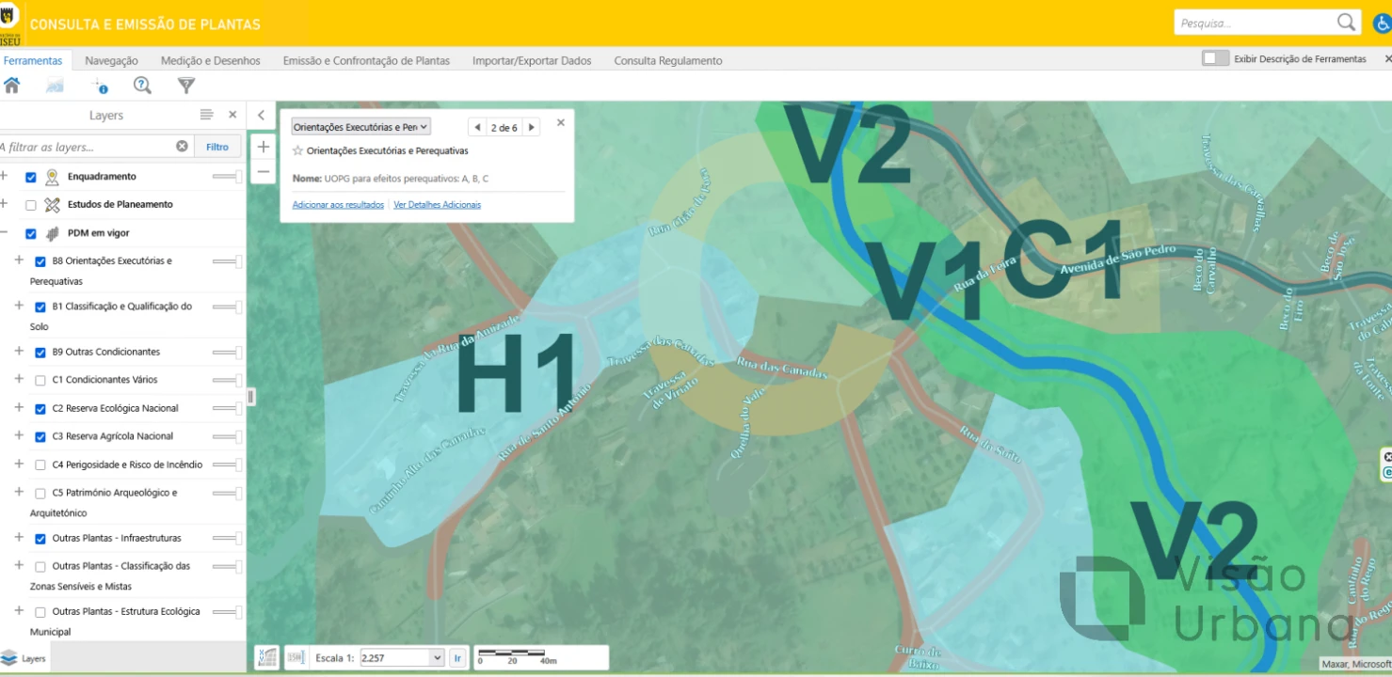Click the Viseu municipality logo

[9, 24]
